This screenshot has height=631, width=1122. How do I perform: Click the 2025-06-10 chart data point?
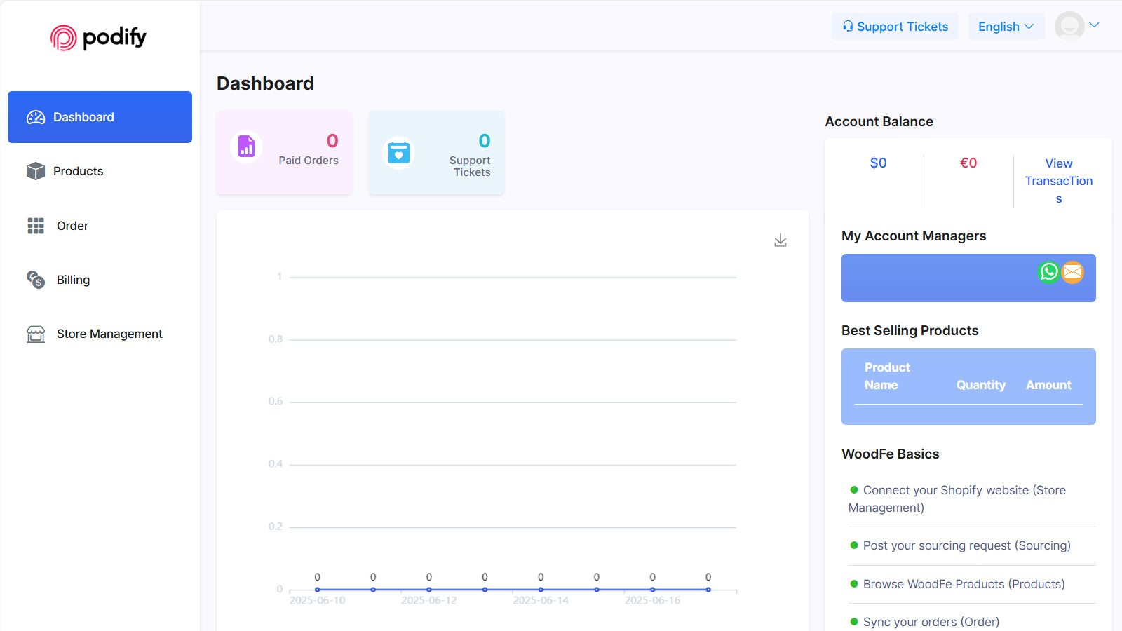(x=318, y=590)
